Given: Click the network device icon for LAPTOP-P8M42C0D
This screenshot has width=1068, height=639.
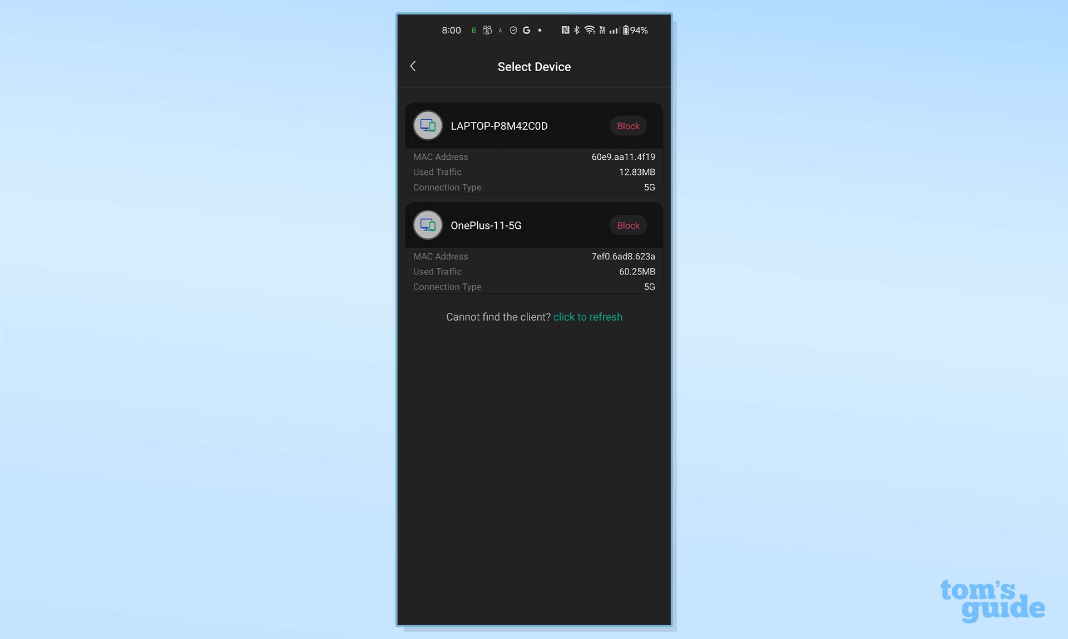Looking at the screenshot, I should pos(427,126).
